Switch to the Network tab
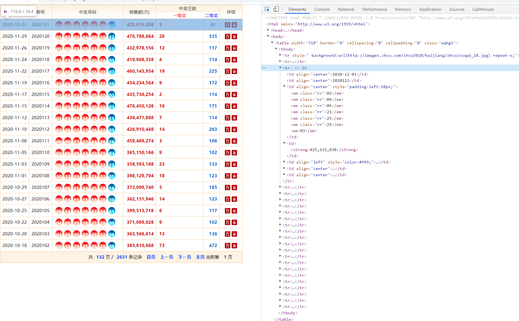Viewport: 519px width, 321px height. pos(346,9)
